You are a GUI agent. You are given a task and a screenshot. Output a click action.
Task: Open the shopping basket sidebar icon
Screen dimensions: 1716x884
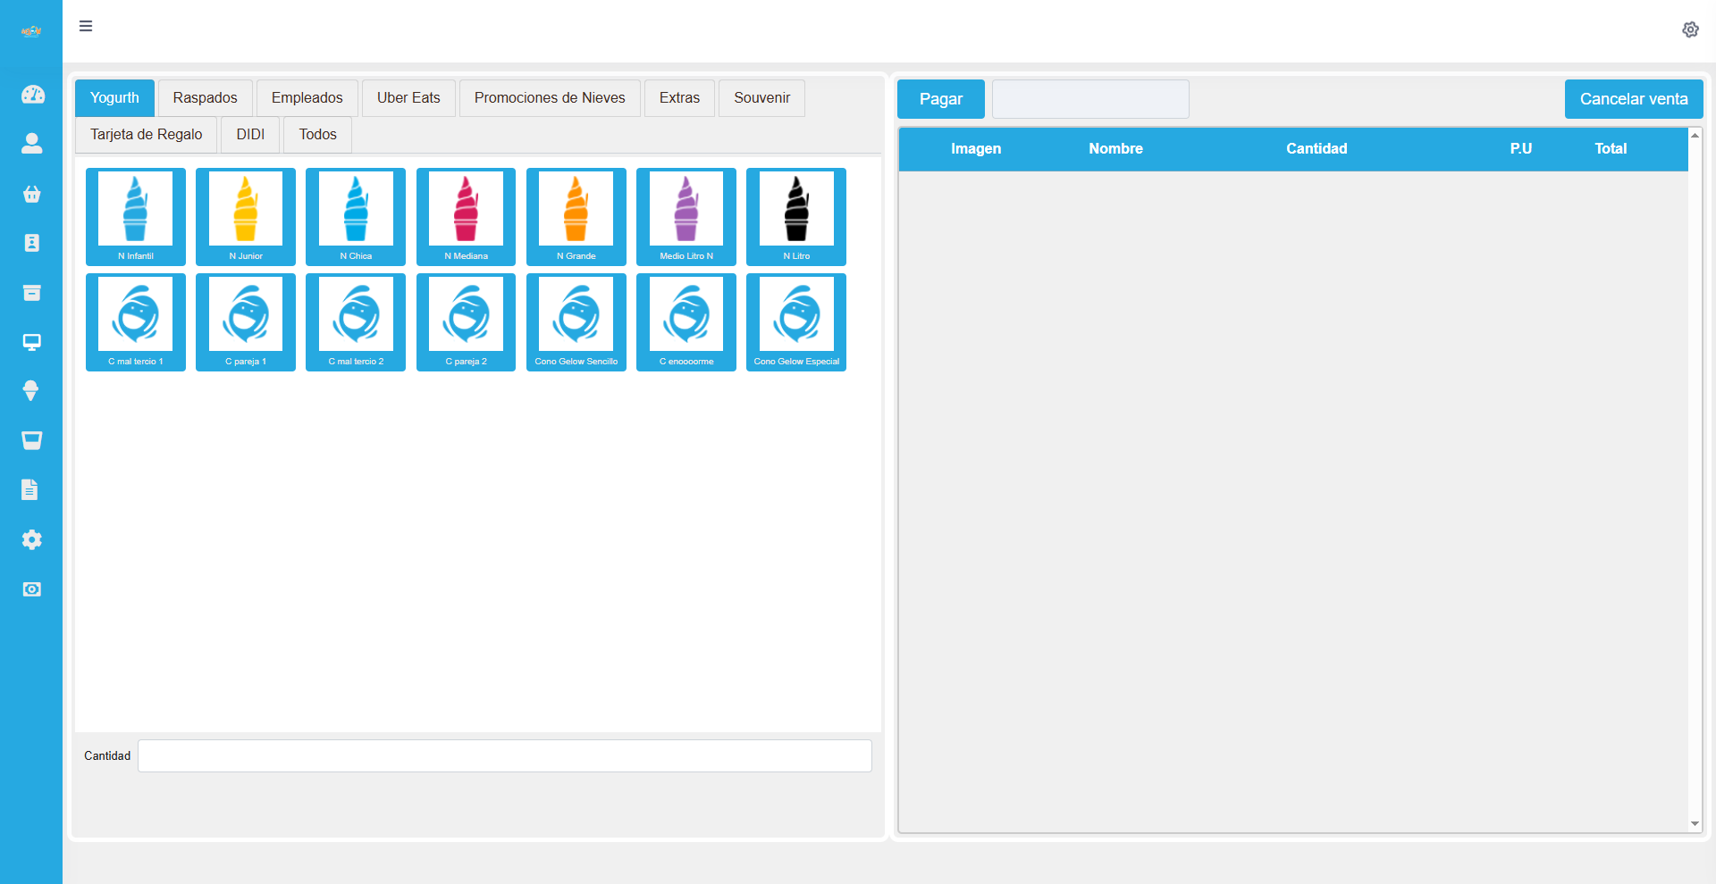[32, 194]
